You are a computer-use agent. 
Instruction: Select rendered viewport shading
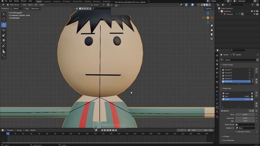[210, 5]
